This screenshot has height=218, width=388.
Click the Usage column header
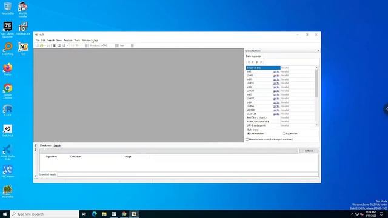tap(128, 157)
